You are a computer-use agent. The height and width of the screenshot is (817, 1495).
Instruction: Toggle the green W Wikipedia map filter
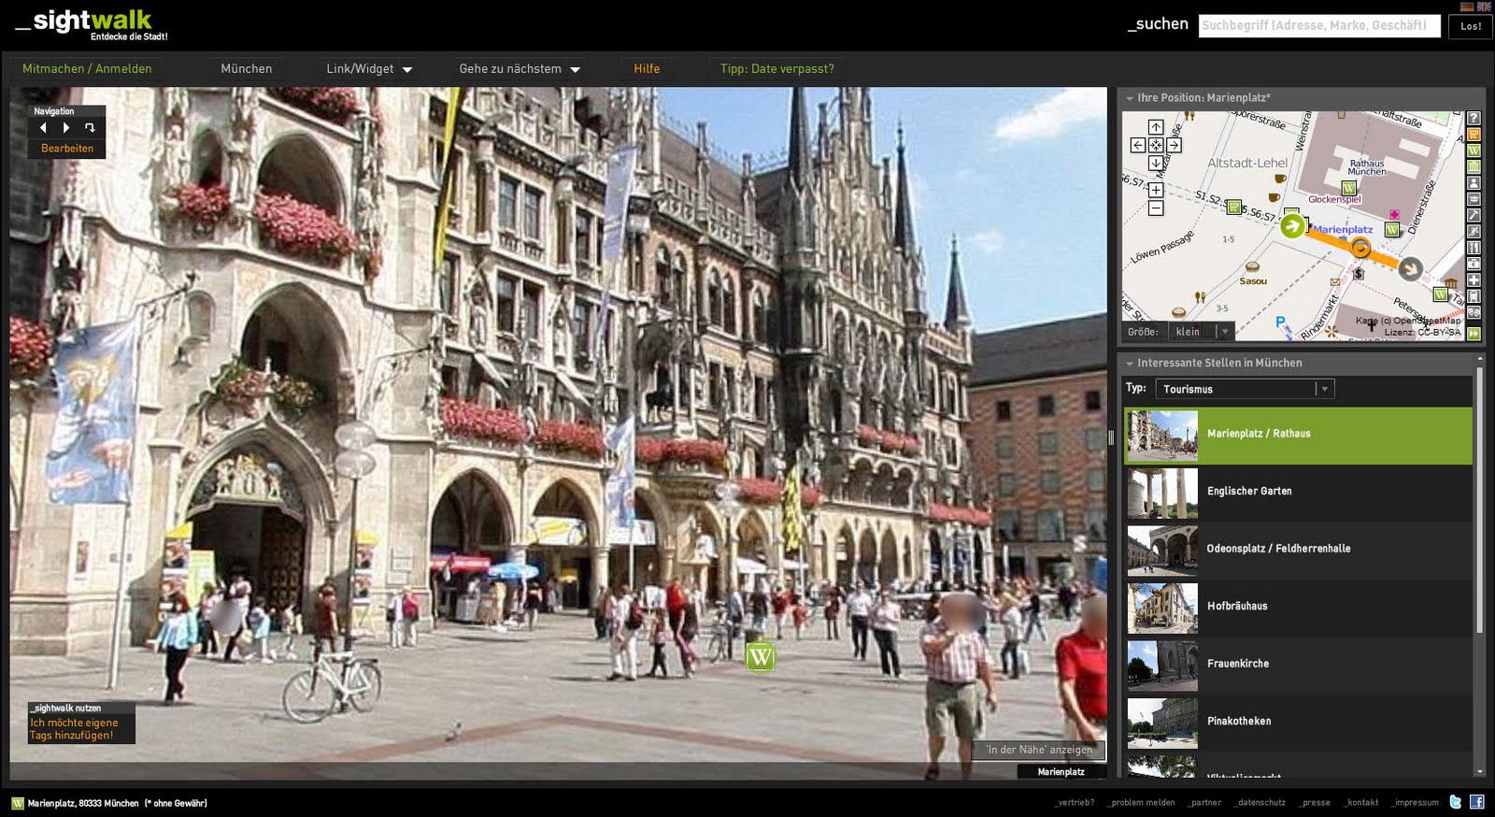(x=1474, y=150)
